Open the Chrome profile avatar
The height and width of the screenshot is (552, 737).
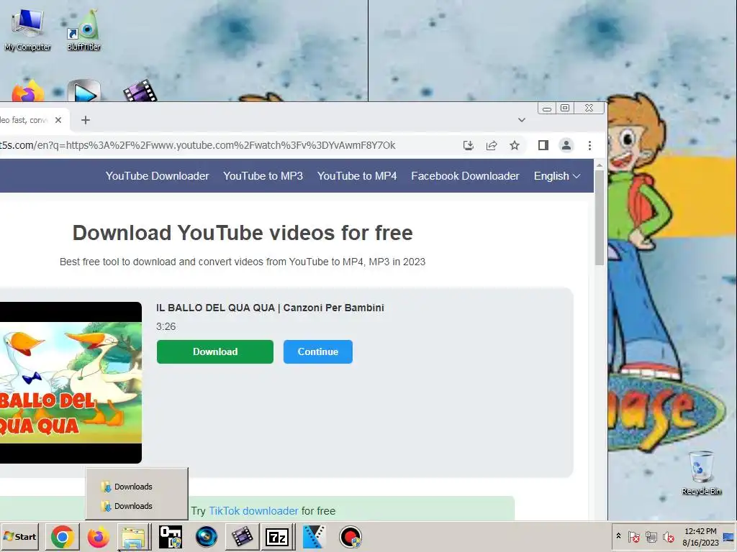(566, 145)
